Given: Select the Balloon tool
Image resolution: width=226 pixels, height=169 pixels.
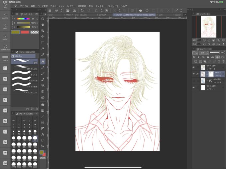Looking at the screenshot, I should pyautogui.click(x=43, y=140).
